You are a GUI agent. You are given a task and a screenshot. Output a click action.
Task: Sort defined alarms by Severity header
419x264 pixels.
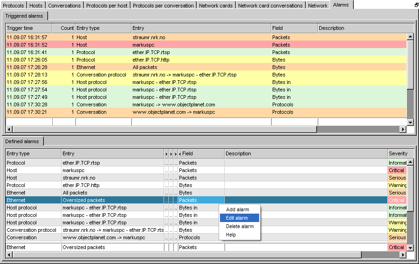pyautogui.click(x=400, y=153)
